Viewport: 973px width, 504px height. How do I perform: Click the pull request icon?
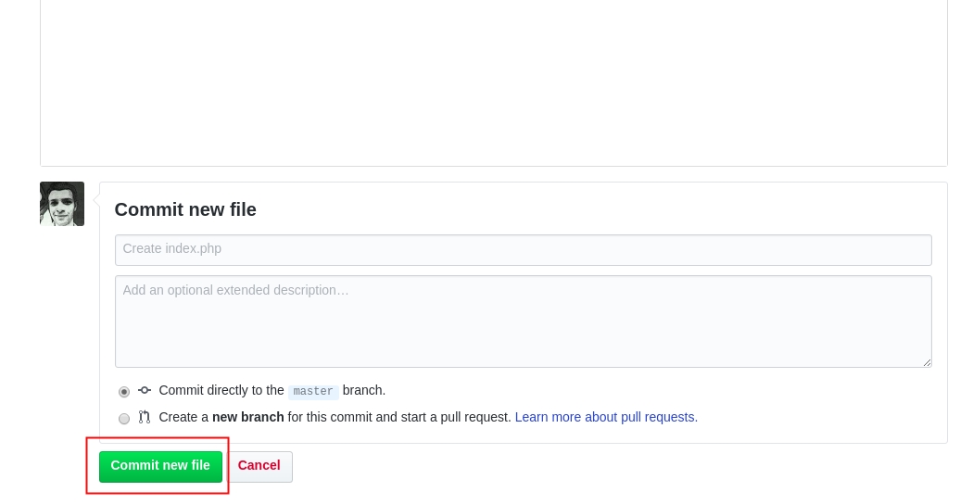145,417
